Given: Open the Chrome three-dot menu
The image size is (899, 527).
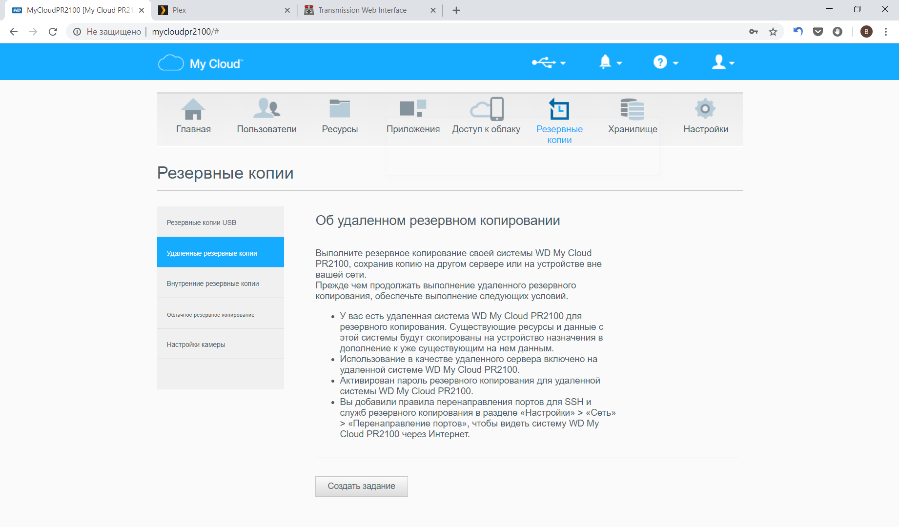Looking at the screenshot, I should pyautogui.click(x=886, y=32).
